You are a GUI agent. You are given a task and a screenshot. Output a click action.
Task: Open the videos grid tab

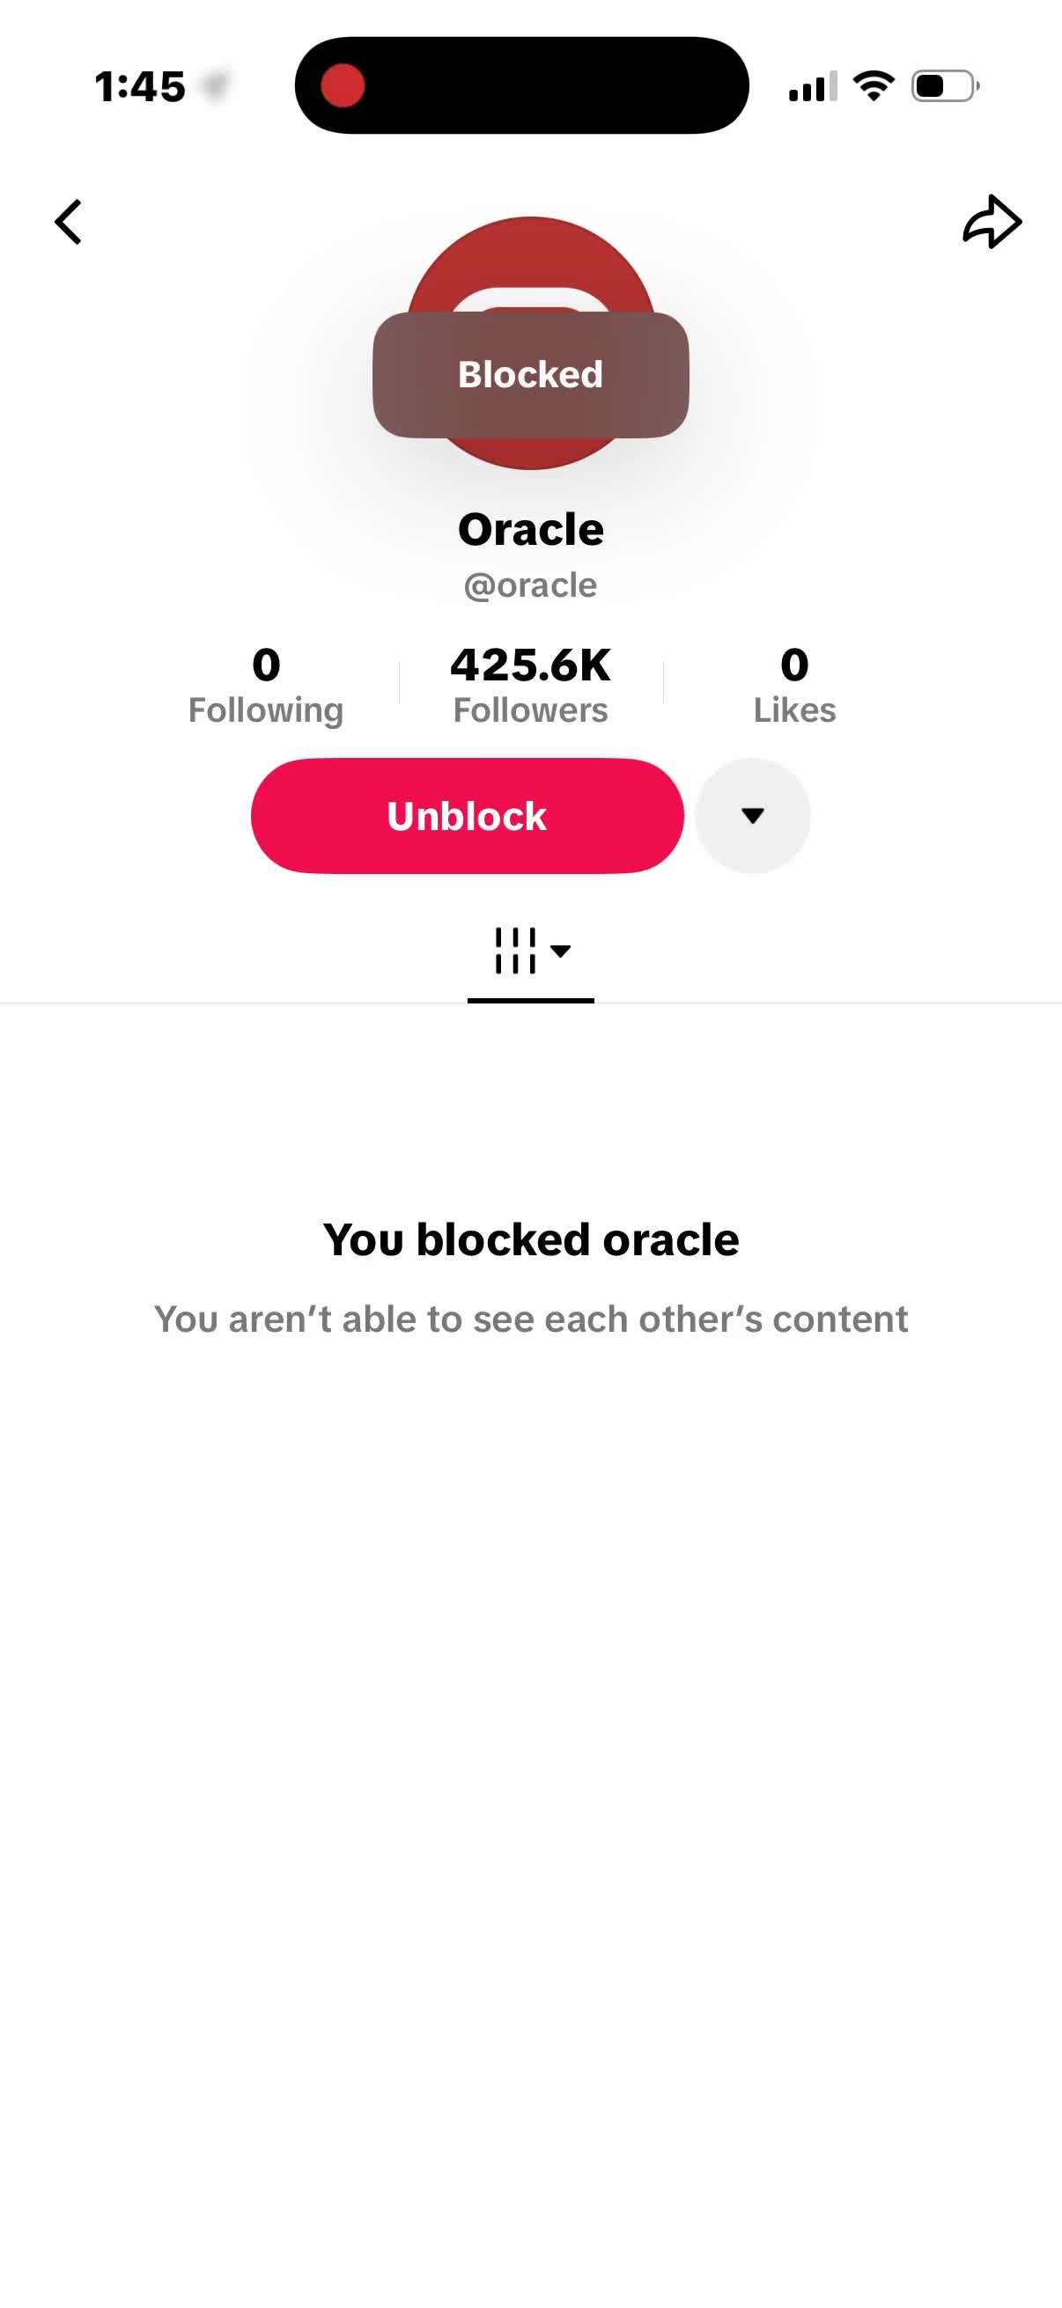click(x=515, y=951)
